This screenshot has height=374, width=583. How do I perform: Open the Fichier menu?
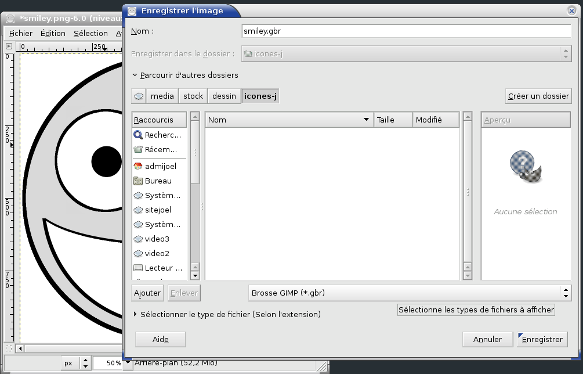click(x=20, y=34)
